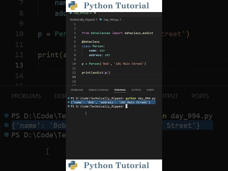This screenshot has width=228, height=171.
Task: Click the Python file icon in breadcrumb
Action: pyautogui.click(x=100, y=20)
